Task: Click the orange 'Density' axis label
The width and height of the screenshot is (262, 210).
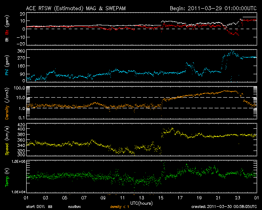Action: coord(7,112)
